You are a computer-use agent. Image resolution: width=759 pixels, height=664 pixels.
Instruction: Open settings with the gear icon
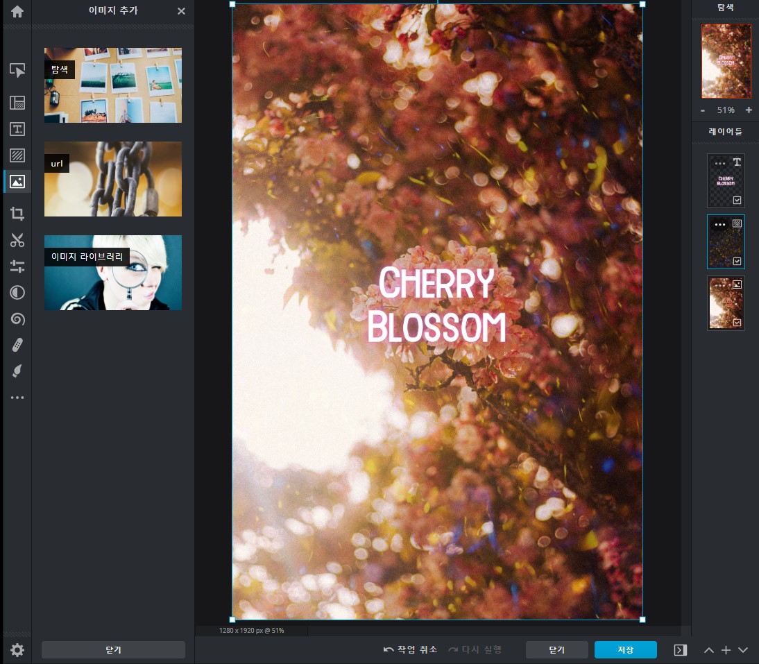[17, 650]
